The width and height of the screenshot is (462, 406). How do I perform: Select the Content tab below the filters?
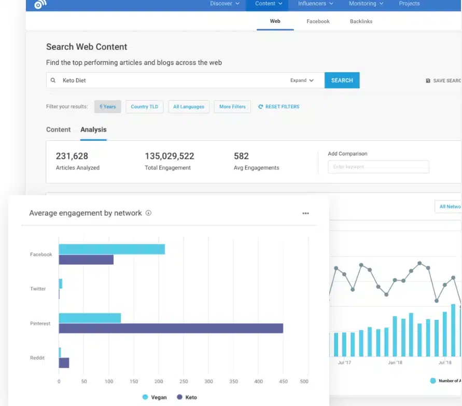click(58, 129)
